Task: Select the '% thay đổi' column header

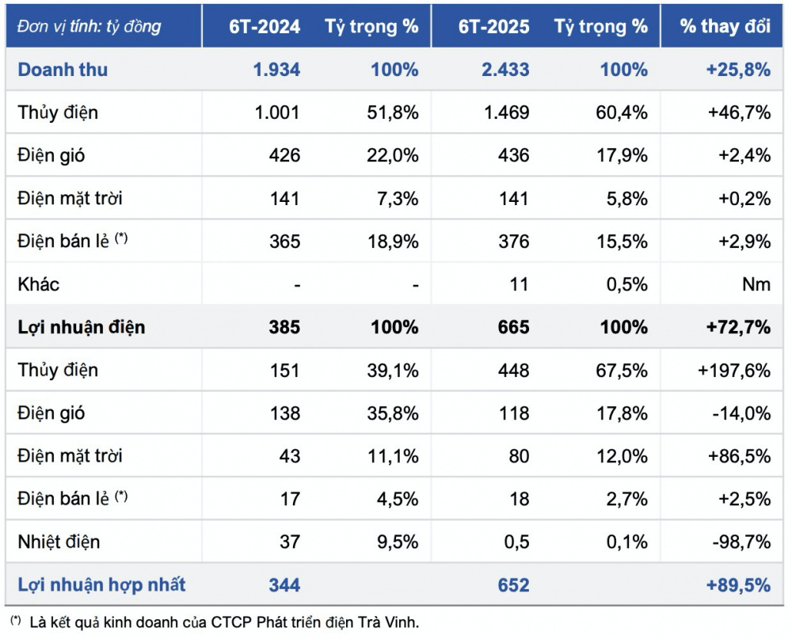Action: pyautogui.click(x=725, y=26)
